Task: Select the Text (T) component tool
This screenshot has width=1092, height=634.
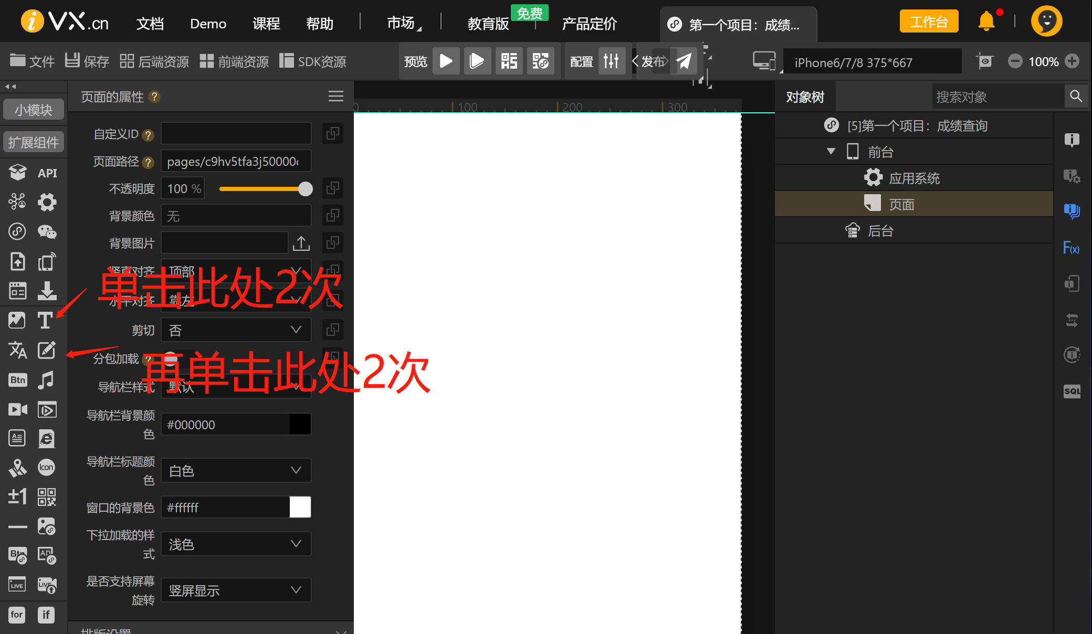Action: [x=46, y=320]
